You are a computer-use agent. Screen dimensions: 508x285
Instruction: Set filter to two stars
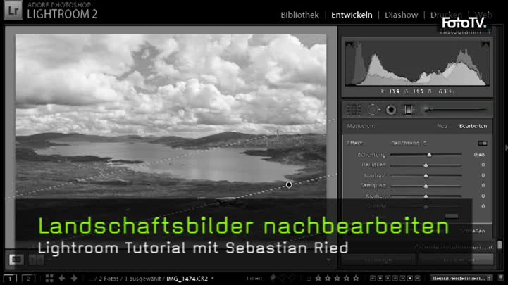(x=328, y=278)
